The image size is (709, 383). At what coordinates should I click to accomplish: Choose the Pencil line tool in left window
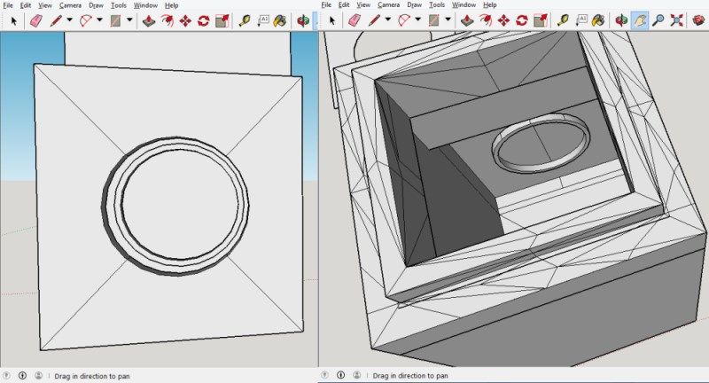click(56, 20)
